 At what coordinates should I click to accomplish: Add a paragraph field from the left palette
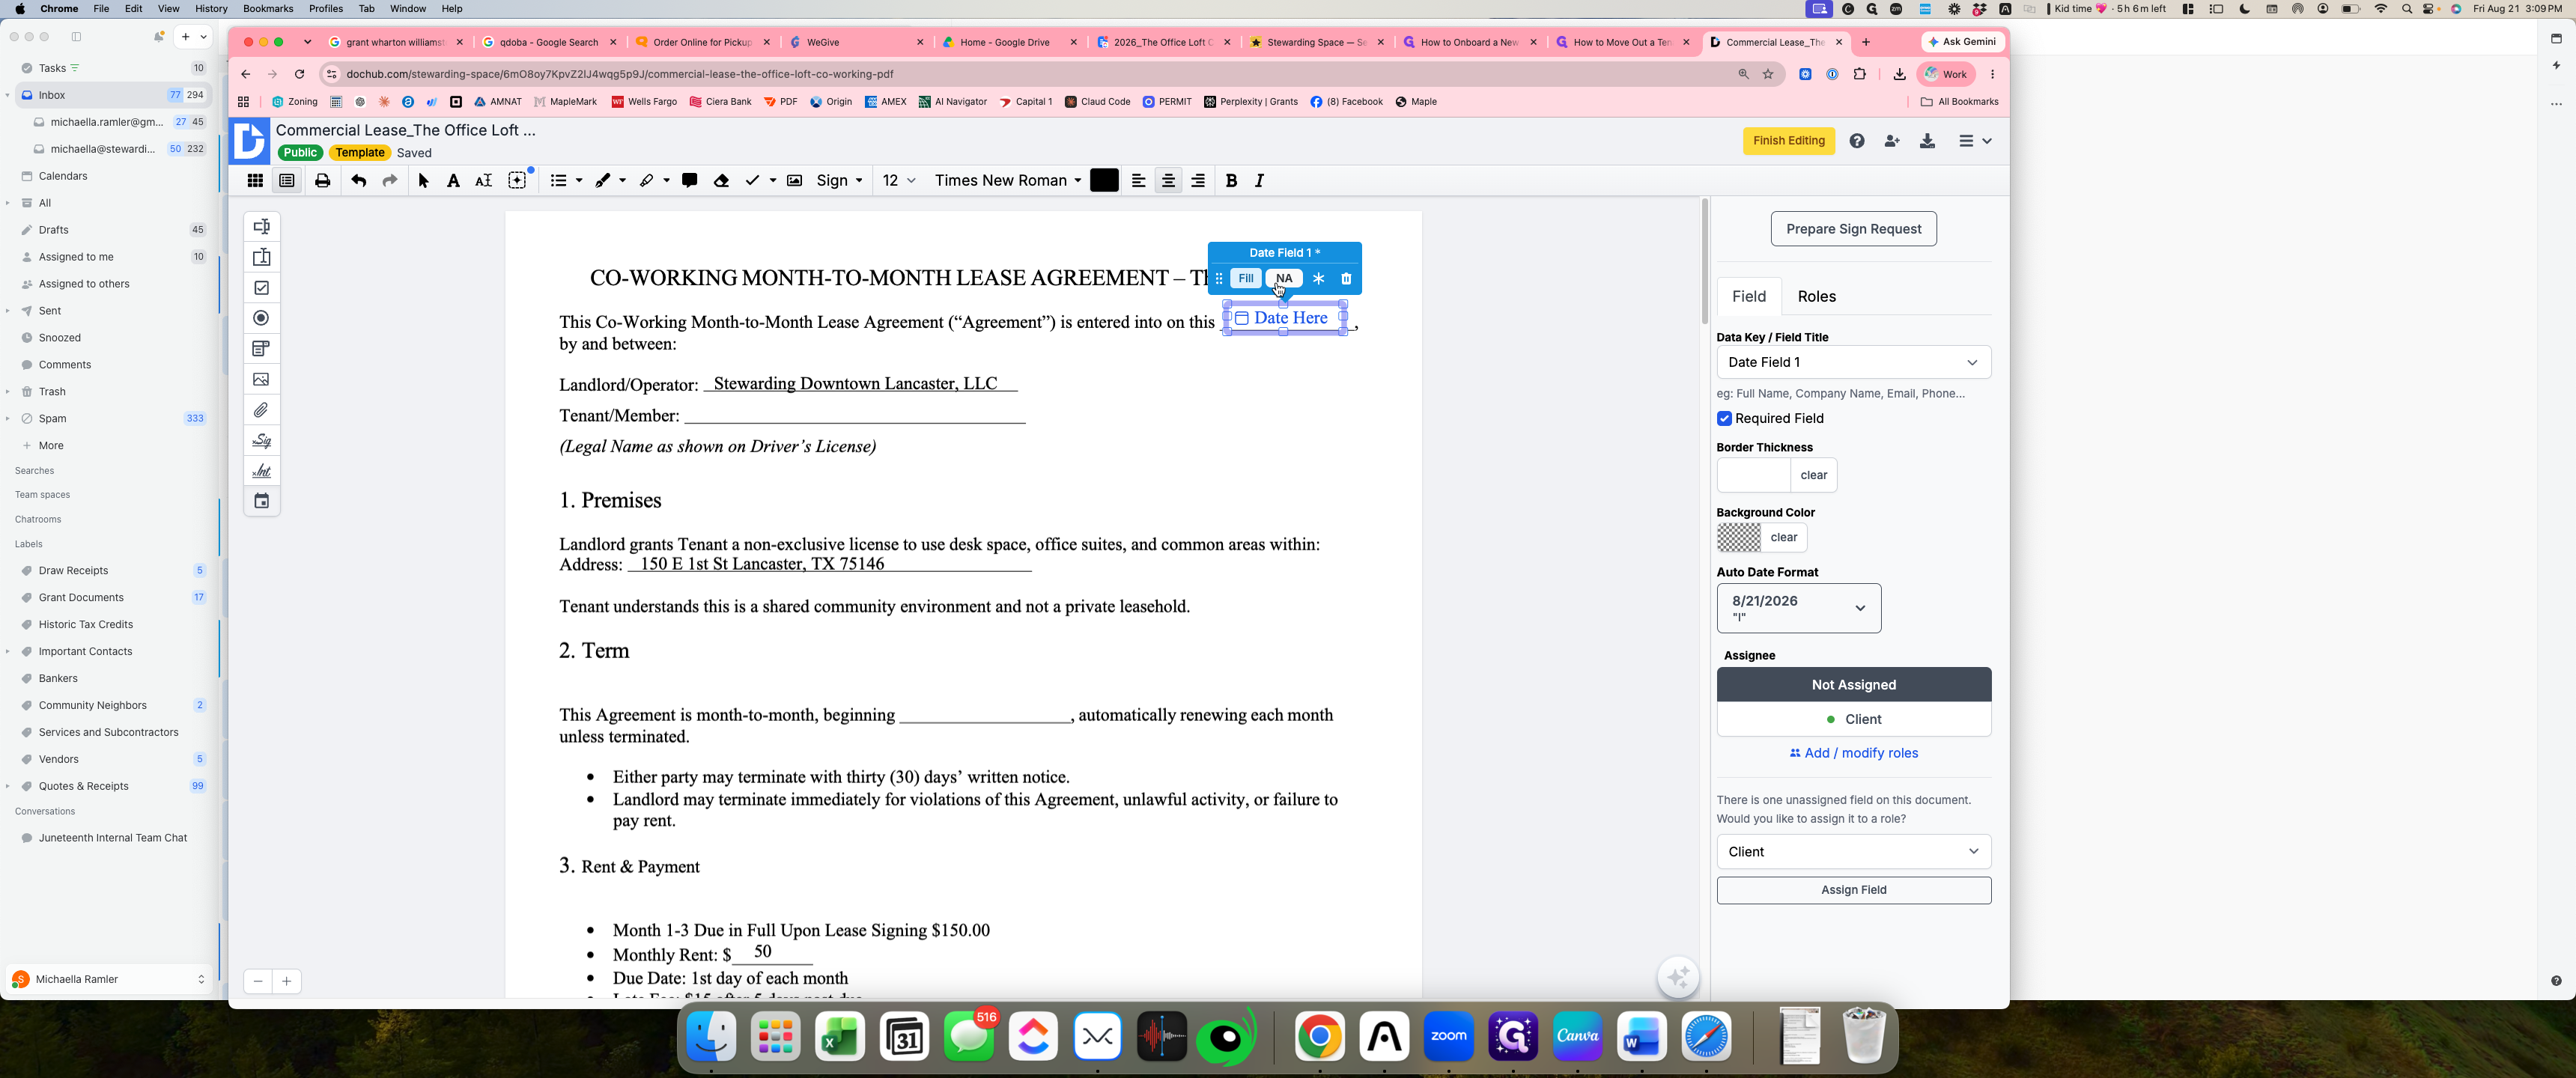point(261,257)
